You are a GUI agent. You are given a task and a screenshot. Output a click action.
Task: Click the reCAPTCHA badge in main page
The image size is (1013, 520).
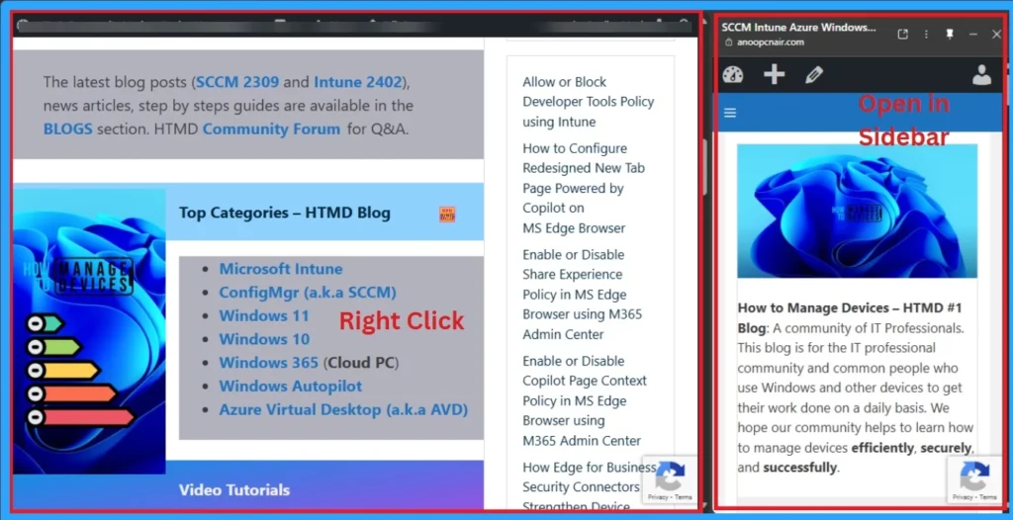coord(670,479)
